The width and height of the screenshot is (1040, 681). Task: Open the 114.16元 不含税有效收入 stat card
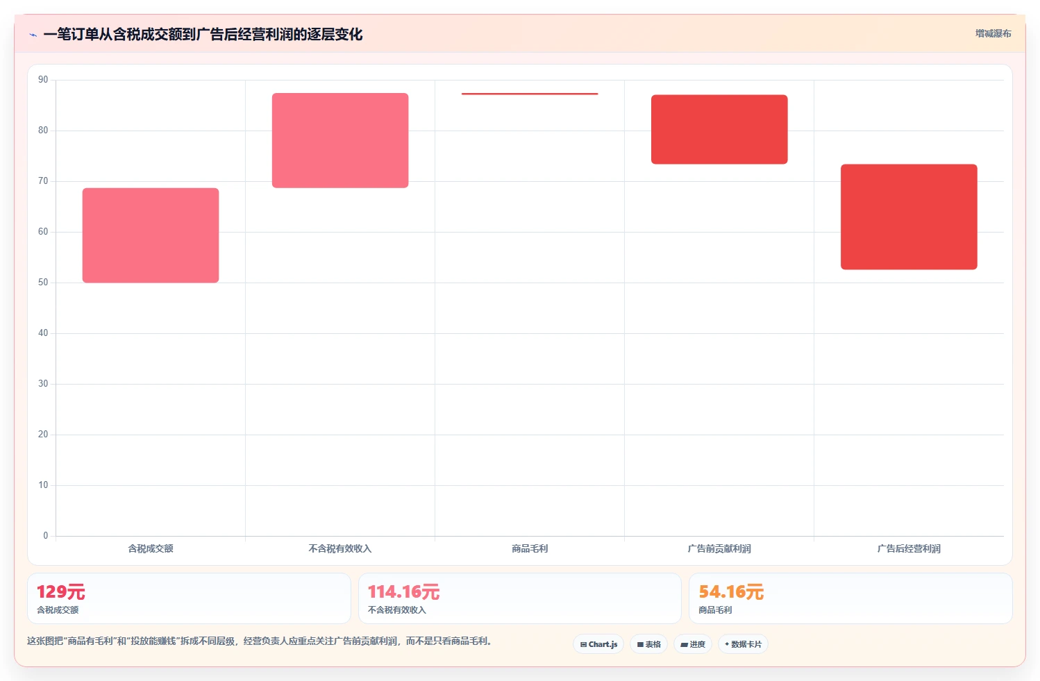pos(519,598)
